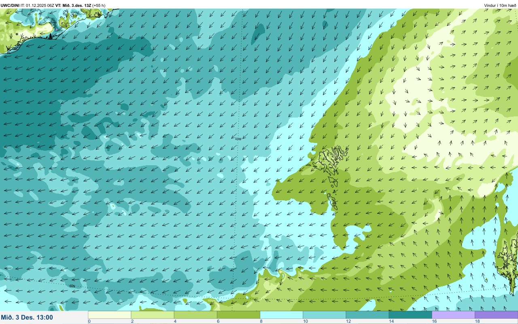Click the 'VT: Mið. 3.des. 13Z (+55 h)' text
The width and height of the screenshot is (518, 324).
(x=81, y=5)
